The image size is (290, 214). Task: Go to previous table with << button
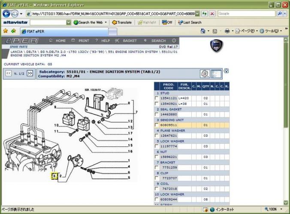click(x=9, y=74)
